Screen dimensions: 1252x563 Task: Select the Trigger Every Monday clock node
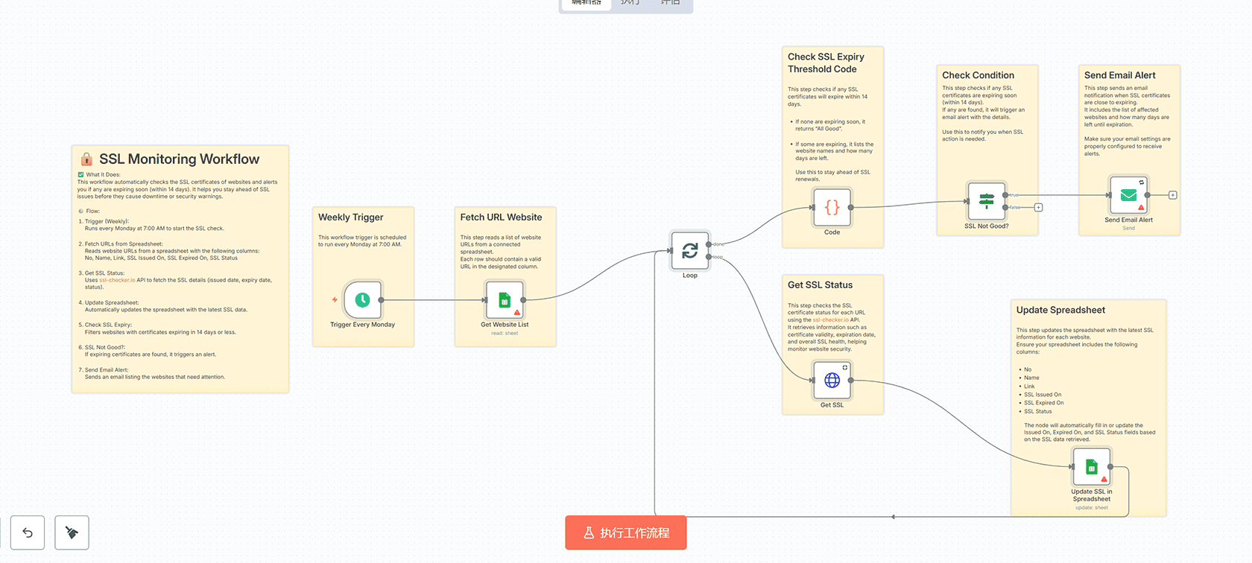click(x=362, y=300)
